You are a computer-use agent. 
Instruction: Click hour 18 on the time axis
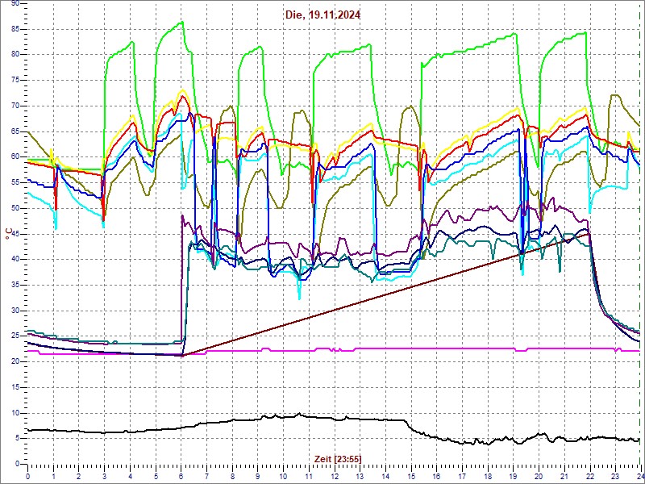pyautogui.click(x=488, y=476)
